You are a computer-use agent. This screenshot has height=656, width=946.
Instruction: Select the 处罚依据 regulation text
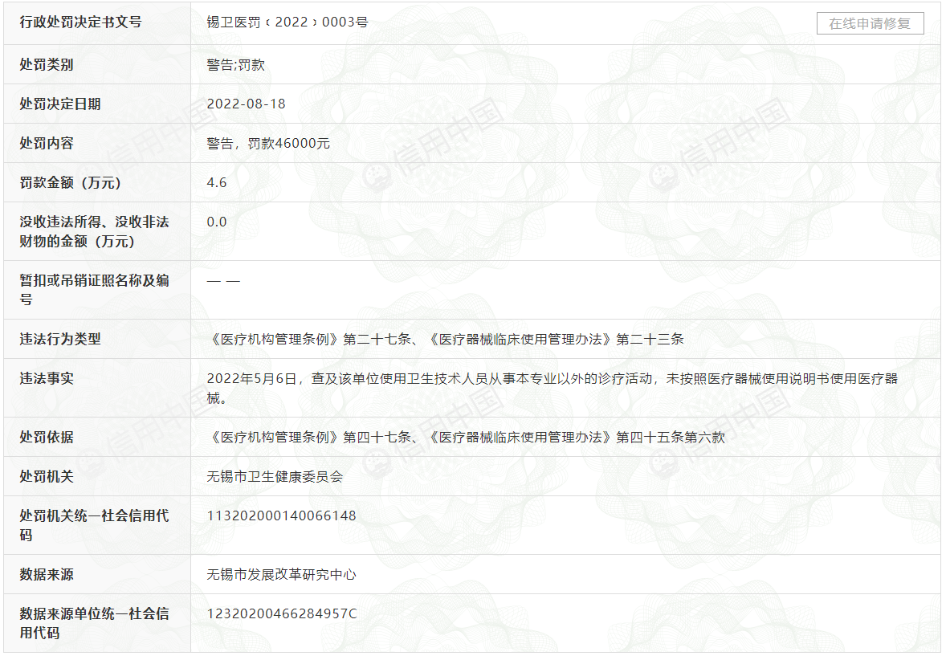point(466,438)
